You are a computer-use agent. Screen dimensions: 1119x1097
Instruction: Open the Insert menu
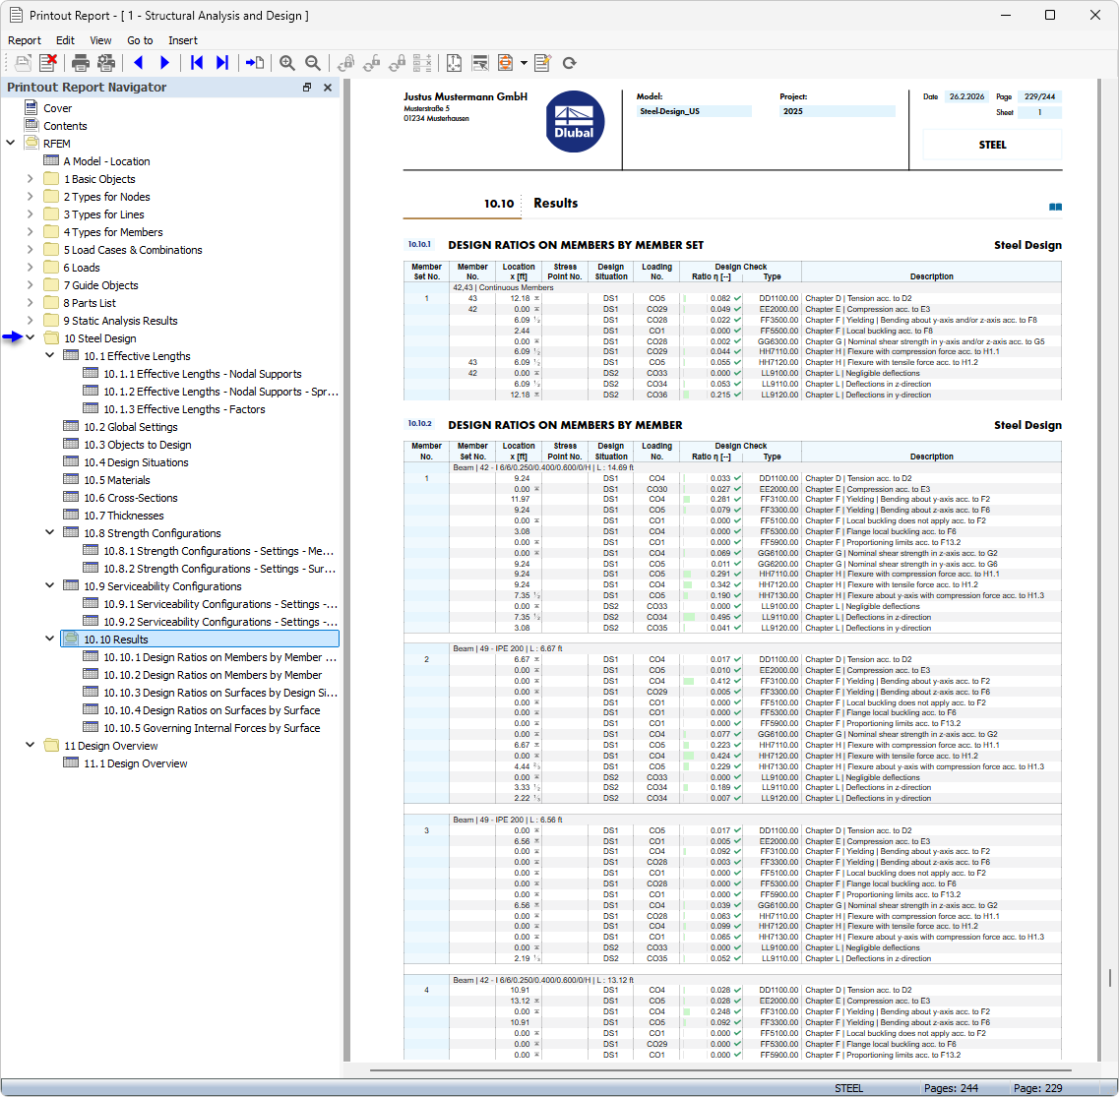182,40
